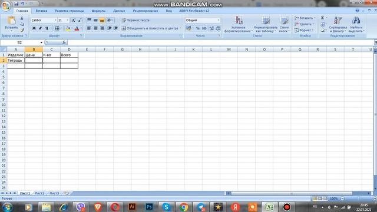The width and height of the screenshot is (377, 212).
Task: Increase the indent
Action: (115, 28)
